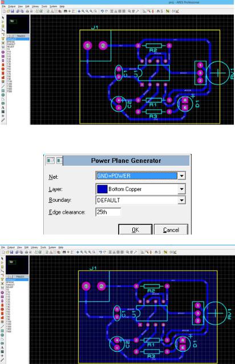Click the Zoom In icon in top window

83,11
